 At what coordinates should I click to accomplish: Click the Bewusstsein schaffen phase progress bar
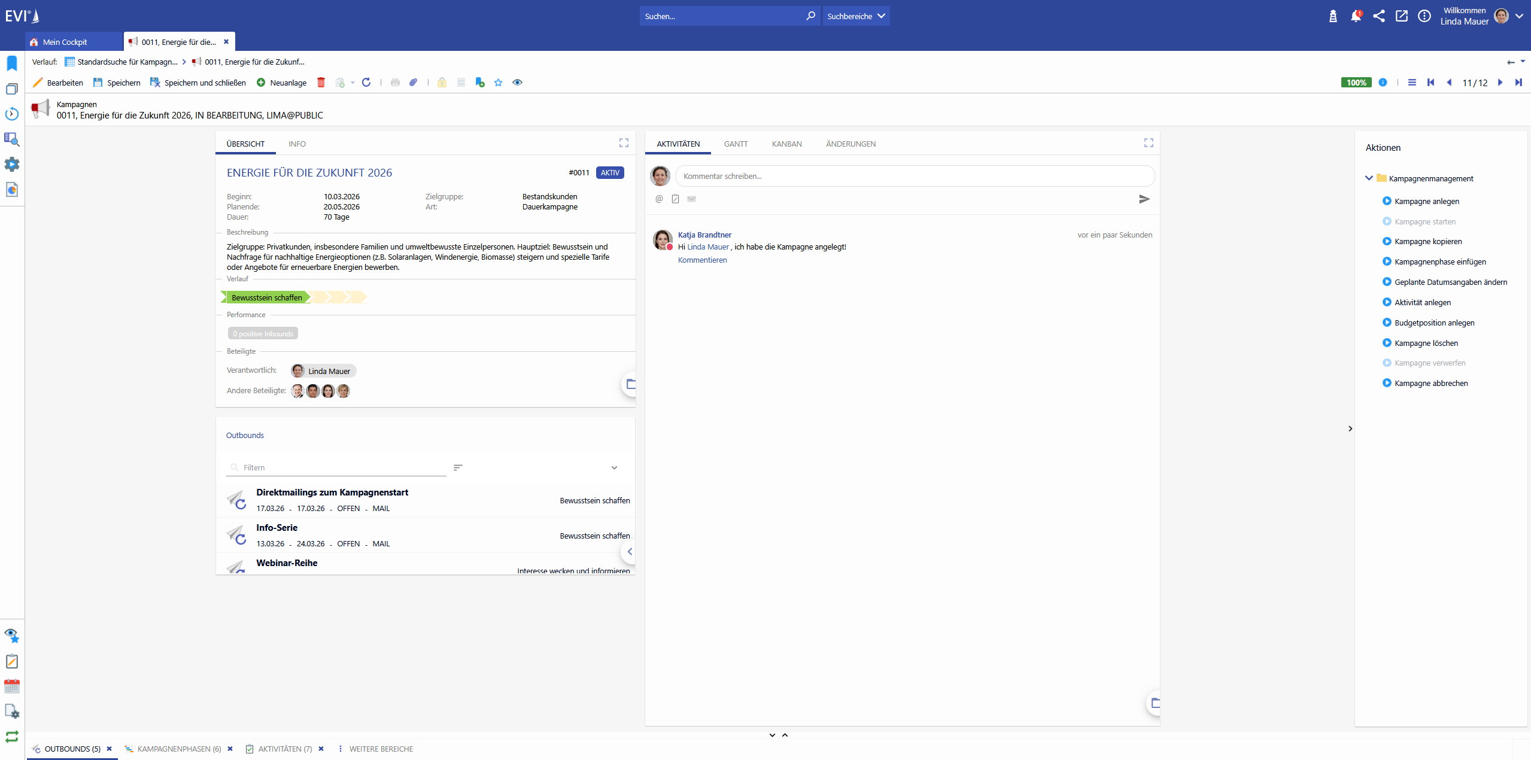[x=266, y=297]
